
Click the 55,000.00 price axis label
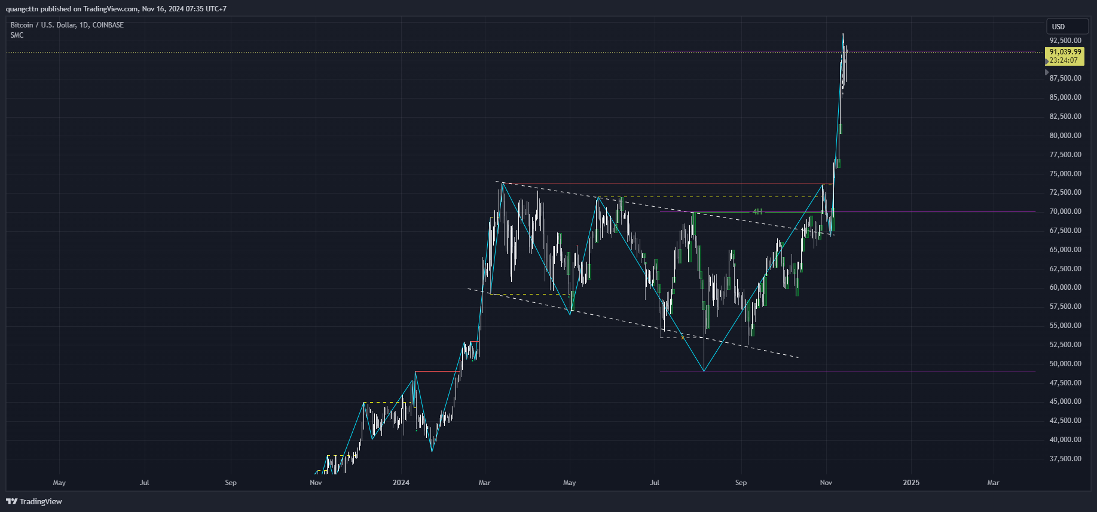pos(1065,326)
